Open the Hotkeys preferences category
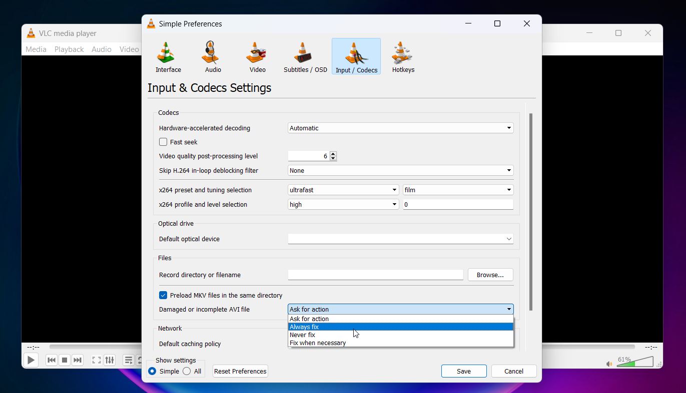The width and height of the screenshot is (686, 393). click(x=403, y=56)
